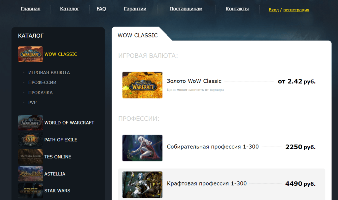Image resolution: width=338 pixels, height=200 pixels.
Task: Open the FAQ page link
Action: tap(101, 9)
